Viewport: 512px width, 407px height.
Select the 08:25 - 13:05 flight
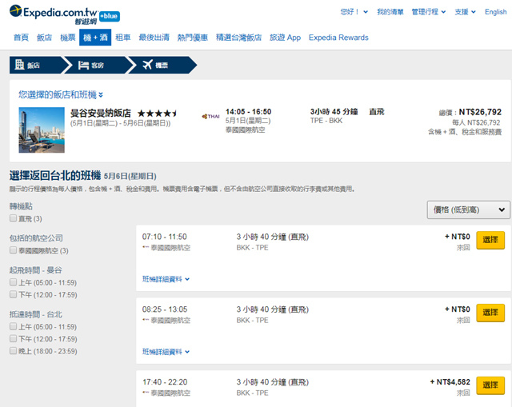pos(490,313)
